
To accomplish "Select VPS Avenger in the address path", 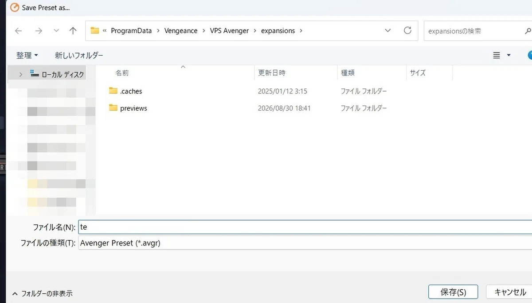I will pos(230,31).
